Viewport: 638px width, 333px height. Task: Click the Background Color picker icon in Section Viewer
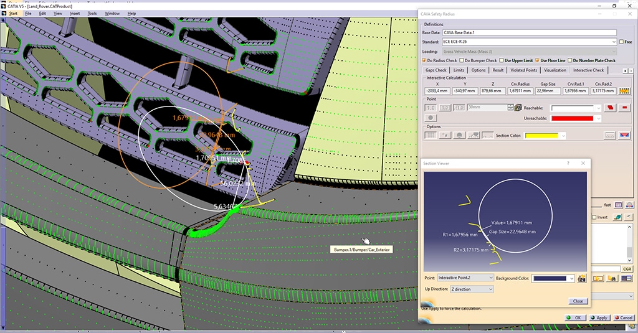pyautogui.click(x=582, y=278)
